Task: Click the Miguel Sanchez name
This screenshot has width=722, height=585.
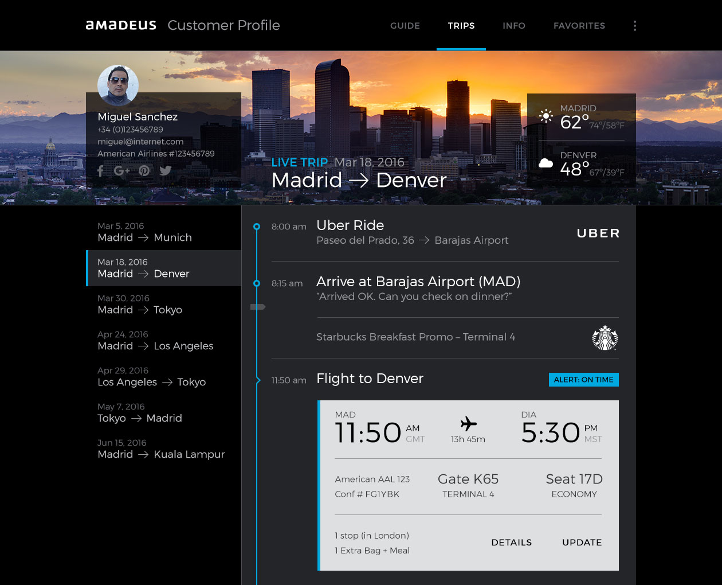Action: (138, 116)
